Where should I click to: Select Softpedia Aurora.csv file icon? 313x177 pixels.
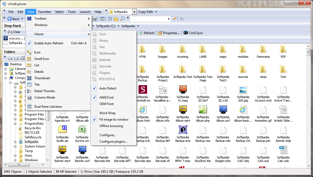82,130
